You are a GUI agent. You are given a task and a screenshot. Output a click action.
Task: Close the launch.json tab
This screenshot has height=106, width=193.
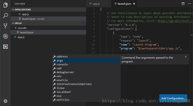click(x=134, y=4)
